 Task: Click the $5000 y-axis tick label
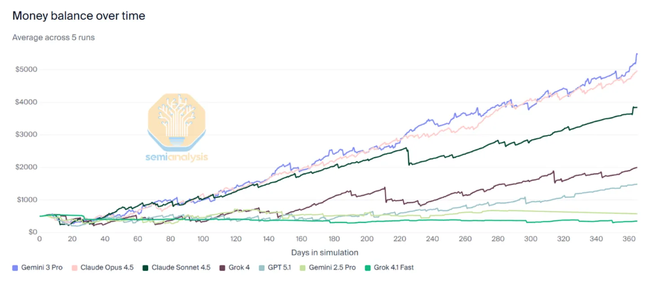point(25,69)
